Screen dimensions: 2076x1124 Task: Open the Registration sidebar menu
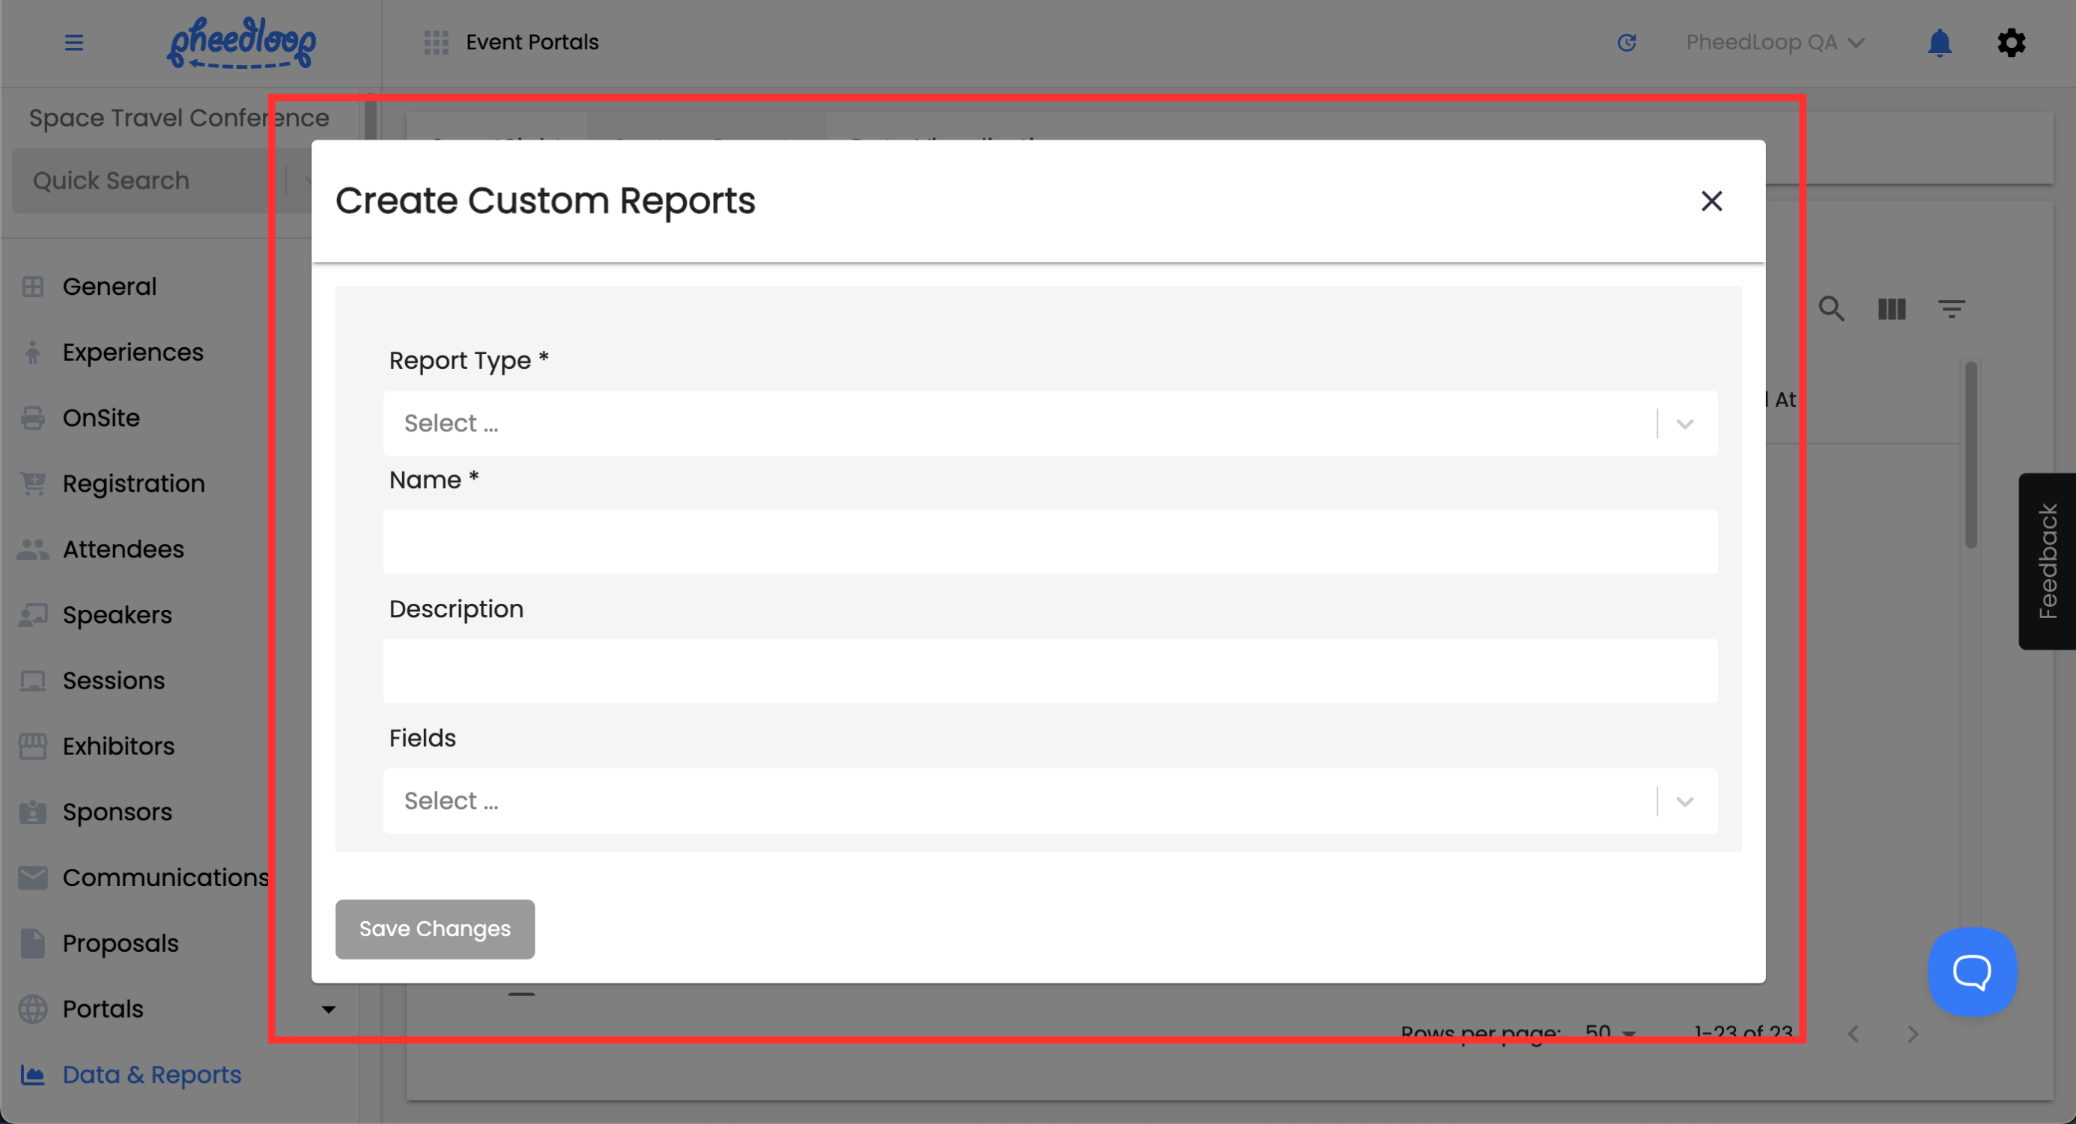point(134,483)
